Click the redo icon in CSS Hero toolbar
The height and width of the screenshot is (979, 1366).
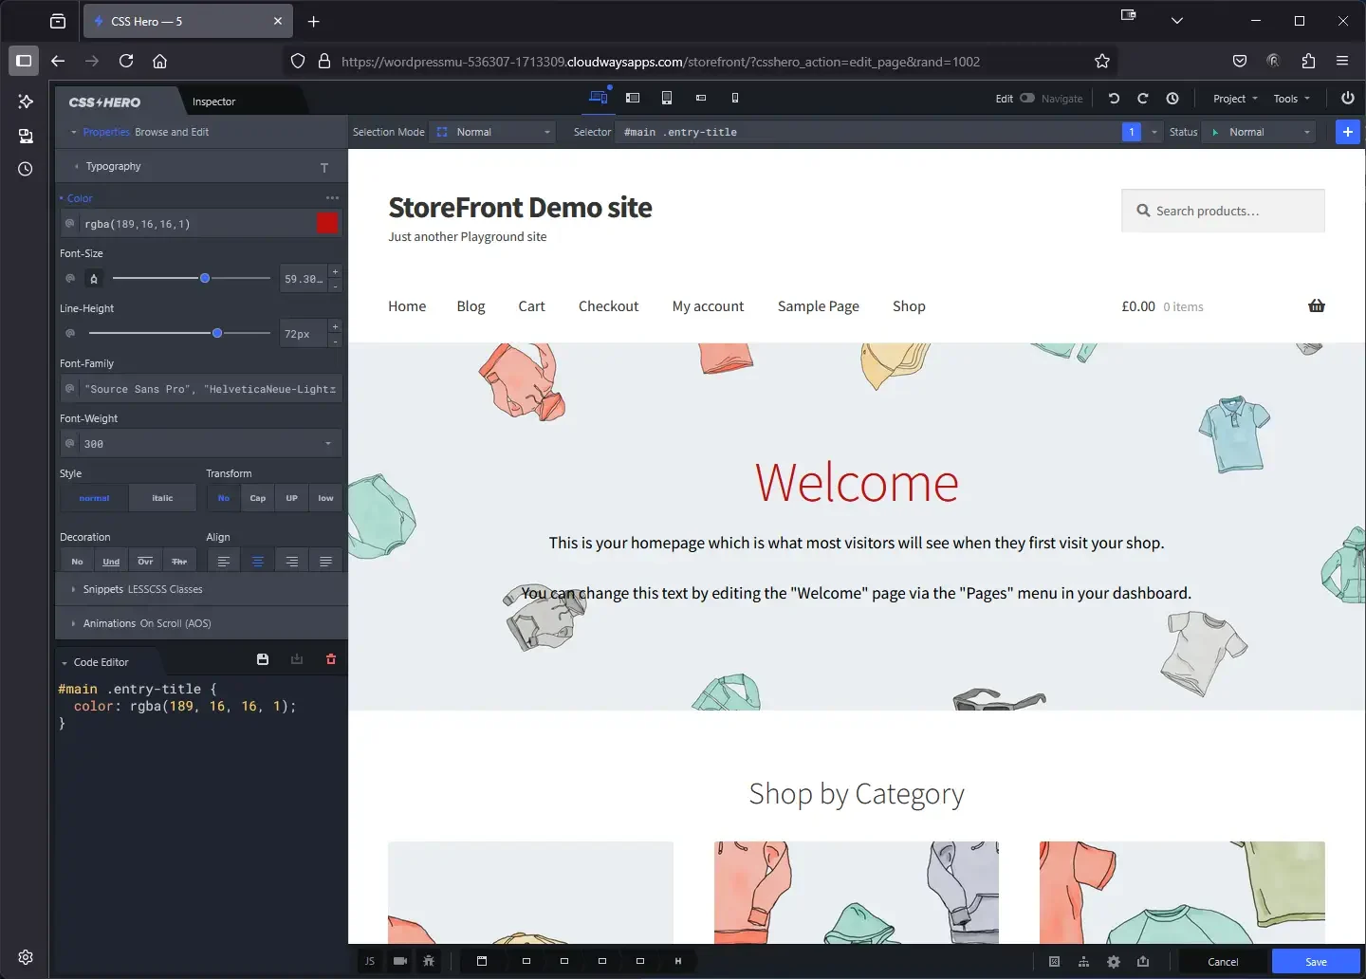[x=1143, y=99]
